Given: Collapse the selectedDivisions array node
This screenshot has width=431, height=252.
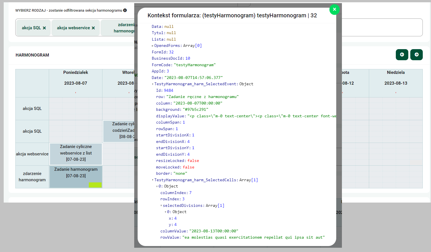Looking at the screenshot, I should click(161, 206).
